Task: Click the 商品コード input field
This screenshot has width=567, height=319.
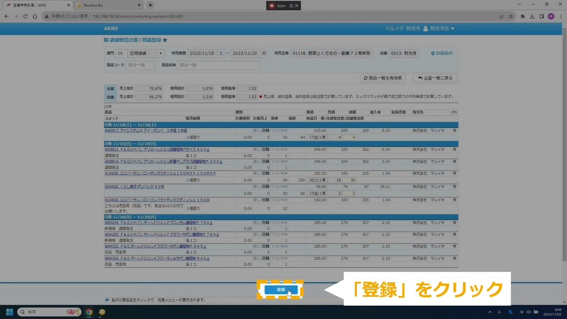Action: click(140, 65)
